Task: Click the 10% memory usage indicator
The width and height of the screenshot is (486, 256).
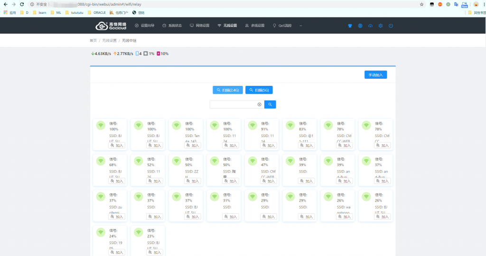Action: 162,54
